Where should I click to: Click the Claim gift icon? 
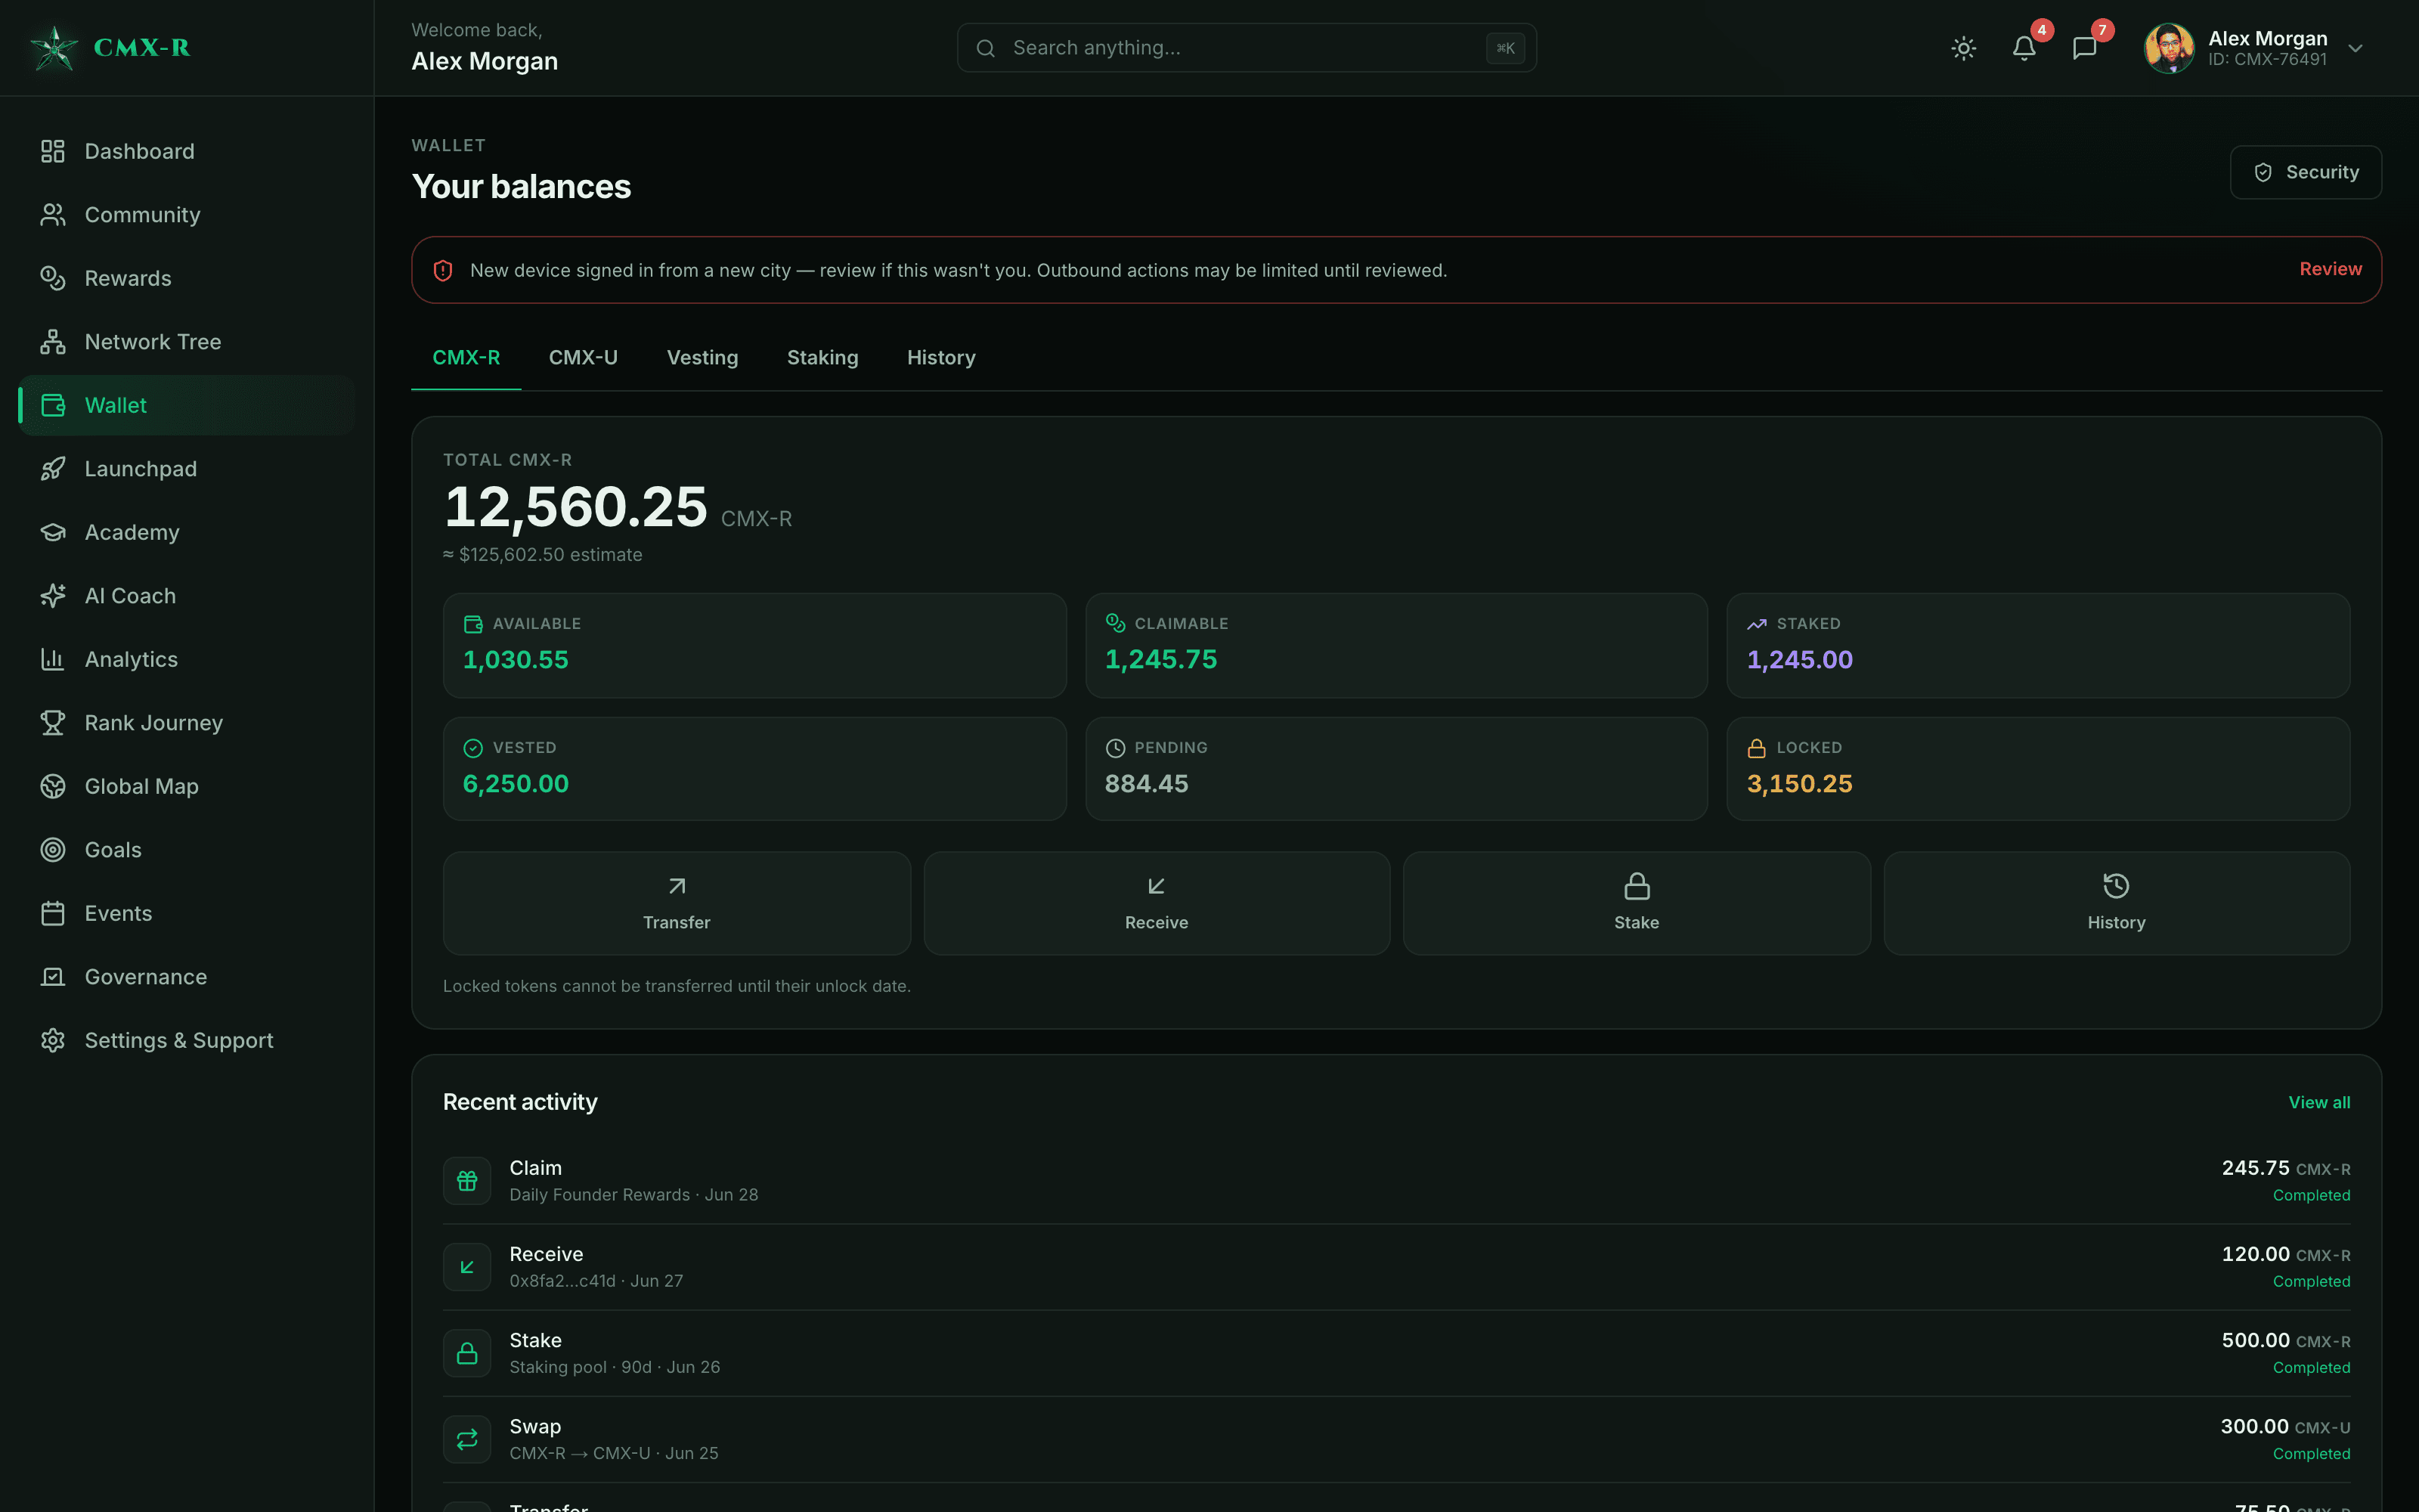[x=467, y=1181]
